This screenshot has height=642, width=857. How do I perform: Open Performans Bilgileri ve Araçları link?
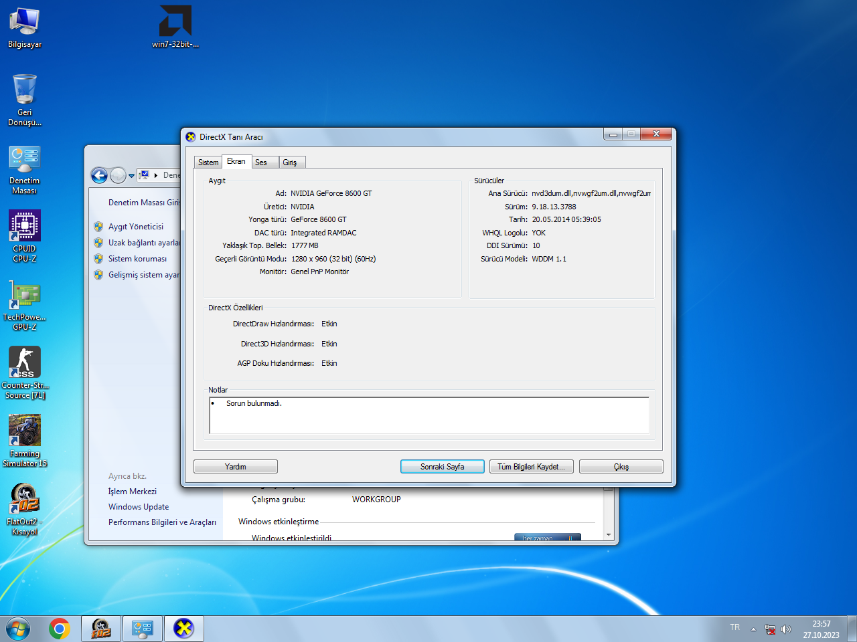[162, 522]
